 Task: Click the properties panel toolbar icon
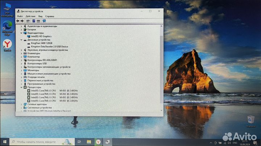[38, 21]
